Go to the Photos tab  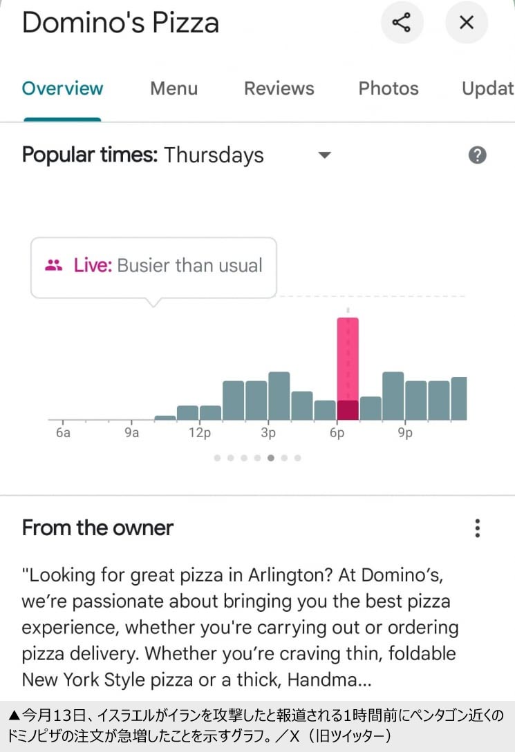[x=388, y=88]
